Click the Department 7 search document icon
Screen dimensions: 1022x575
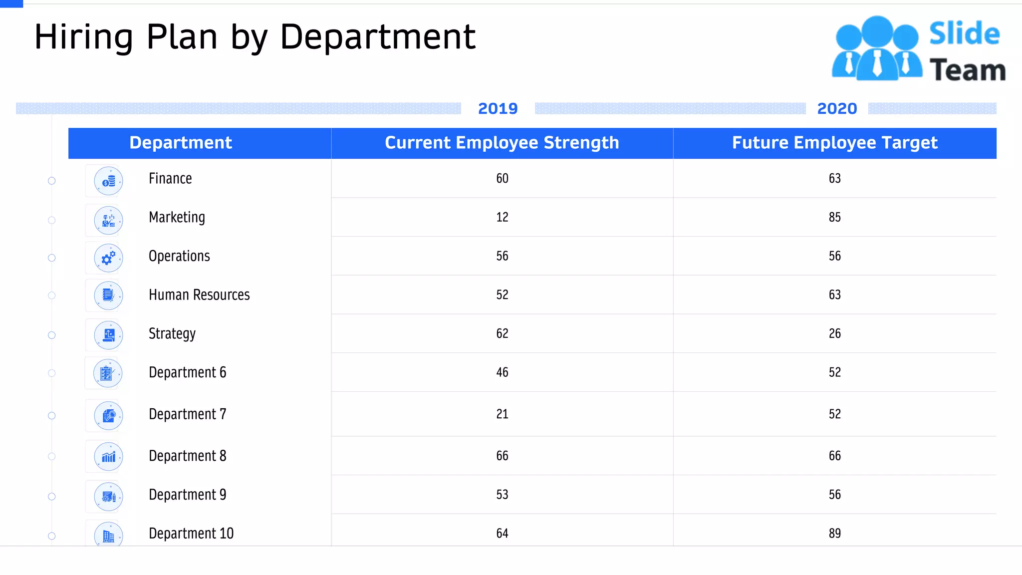point(108,416)
